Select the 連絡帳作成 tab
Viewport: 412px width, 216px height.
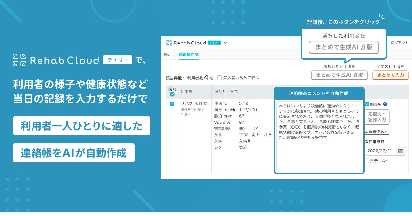tap(189, 54)
